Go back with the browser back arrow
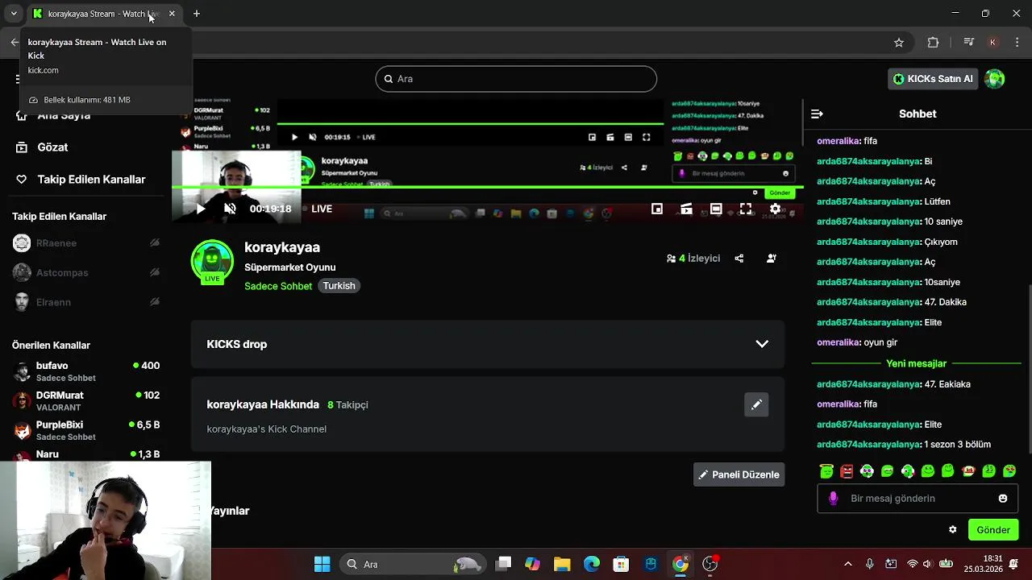Viewport: 1032px width, 580px height. [x=15, y=43]
